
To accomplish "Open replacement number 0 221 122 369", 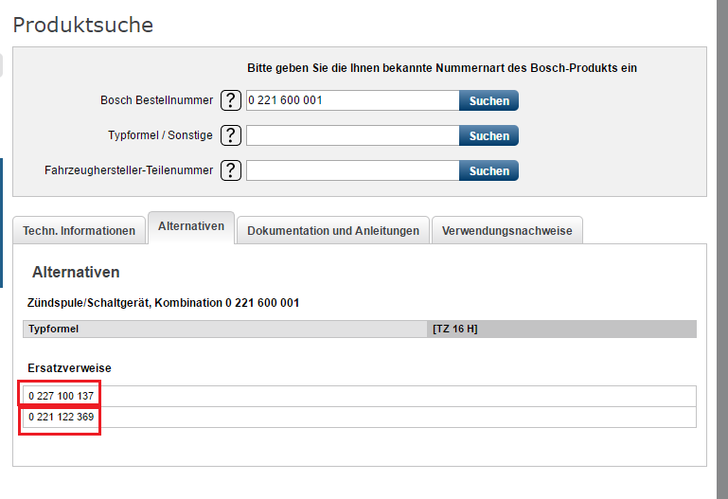I will click(x=61, y=417).
